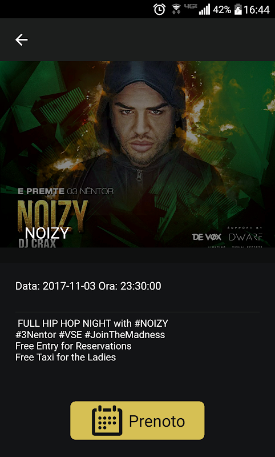Tap Free Taxi for the Ladies text
Screen dimensions: 275x457
(x=66, y=357)
